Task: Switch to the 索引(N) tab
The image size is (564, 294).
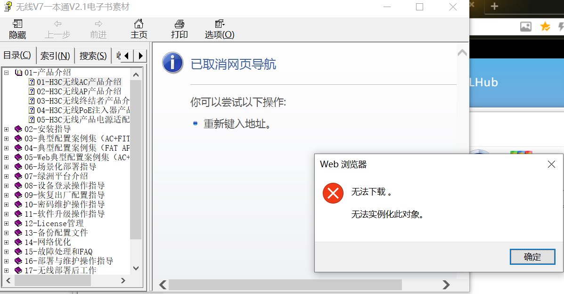Action: pyautogui.click(x=55, y=56)
